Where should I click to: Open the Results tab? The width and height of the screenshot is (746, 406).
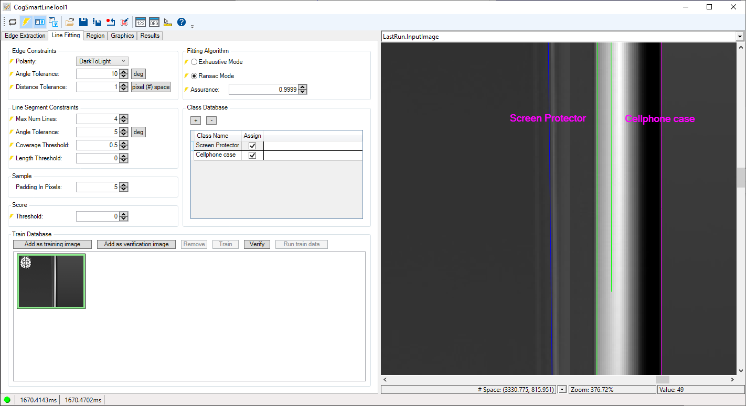[150, 35]
